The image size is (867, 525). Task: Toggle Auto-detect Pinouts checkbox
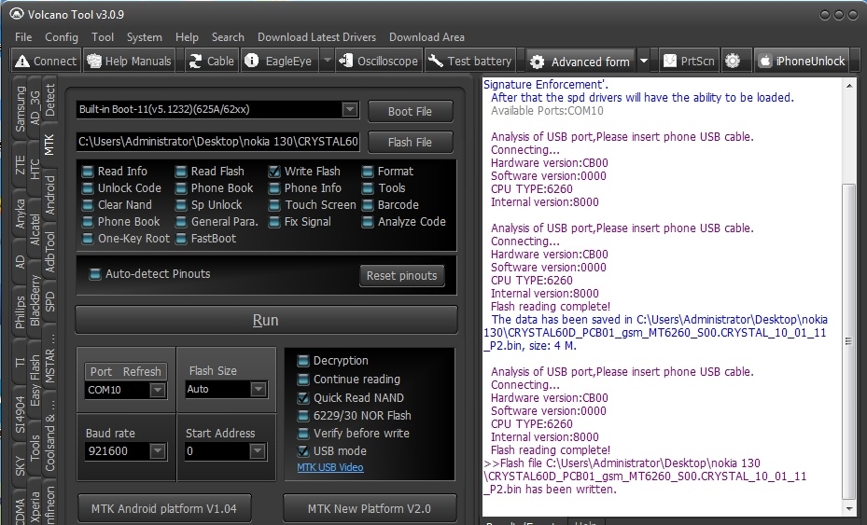pyautogui.click(x=95, y=274)
